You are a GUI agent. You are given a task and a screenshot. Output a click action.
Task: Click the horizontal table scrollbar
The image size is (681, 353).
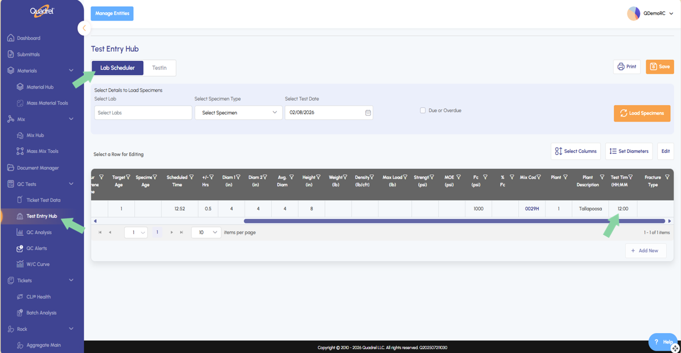455,221
